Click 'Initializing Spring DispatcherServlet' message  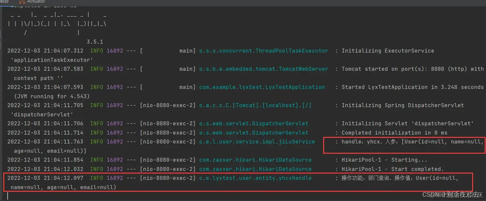tap(403, 105)
